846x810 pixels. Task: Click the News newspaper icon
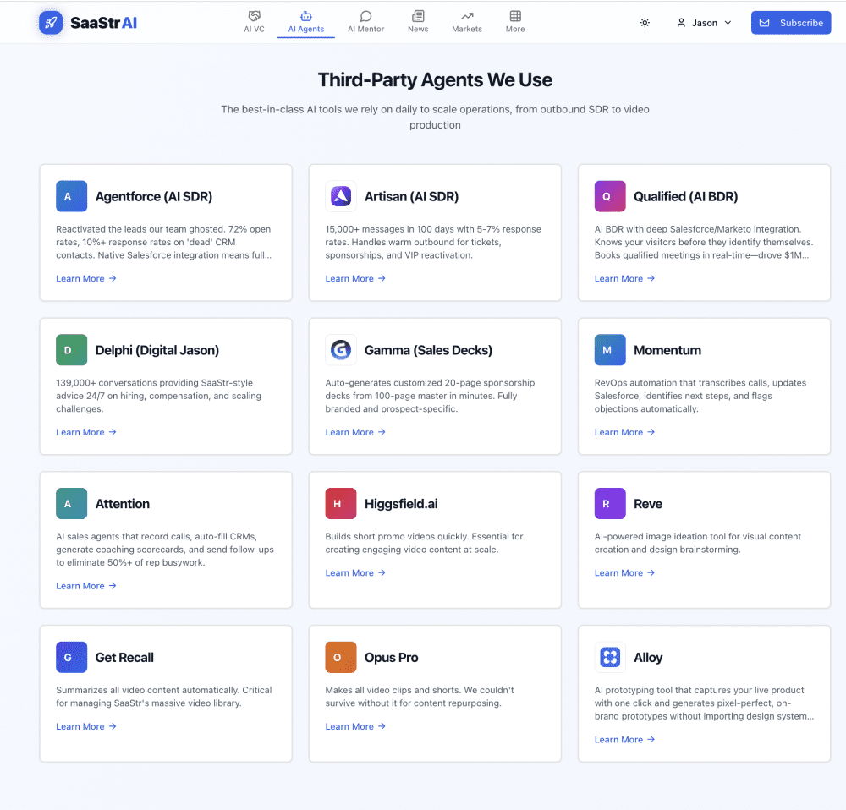[418, 15]
